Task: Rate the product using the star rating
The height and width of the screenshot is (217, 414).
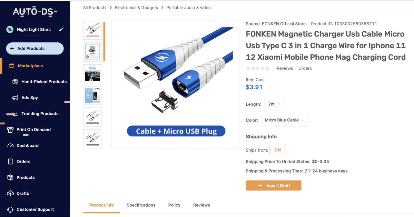Action: 258,68
